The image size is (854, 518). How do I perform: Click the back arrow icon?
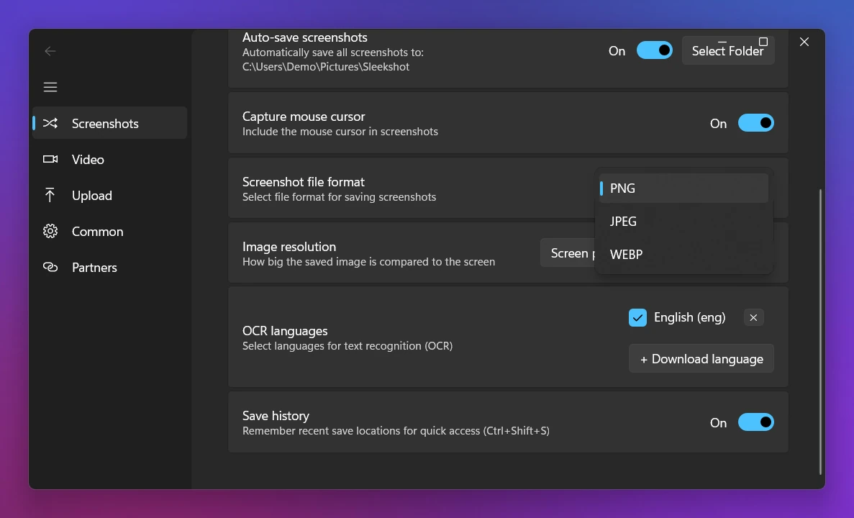click(50, 51)
